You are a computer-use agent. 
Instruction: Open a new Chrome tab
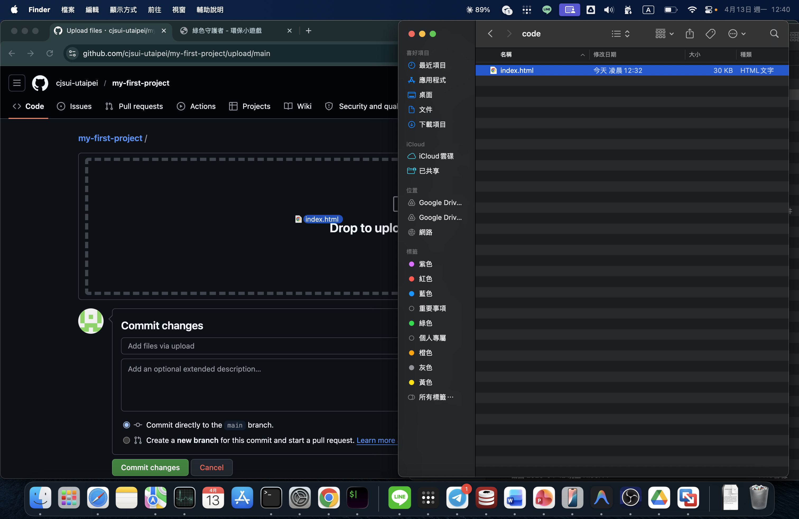click(x=309, y=31)
